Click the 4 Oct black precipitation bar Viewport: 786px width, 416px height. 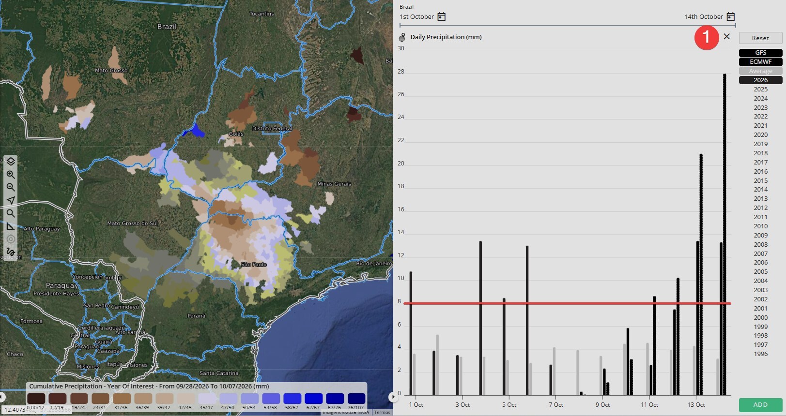(480, 318)
